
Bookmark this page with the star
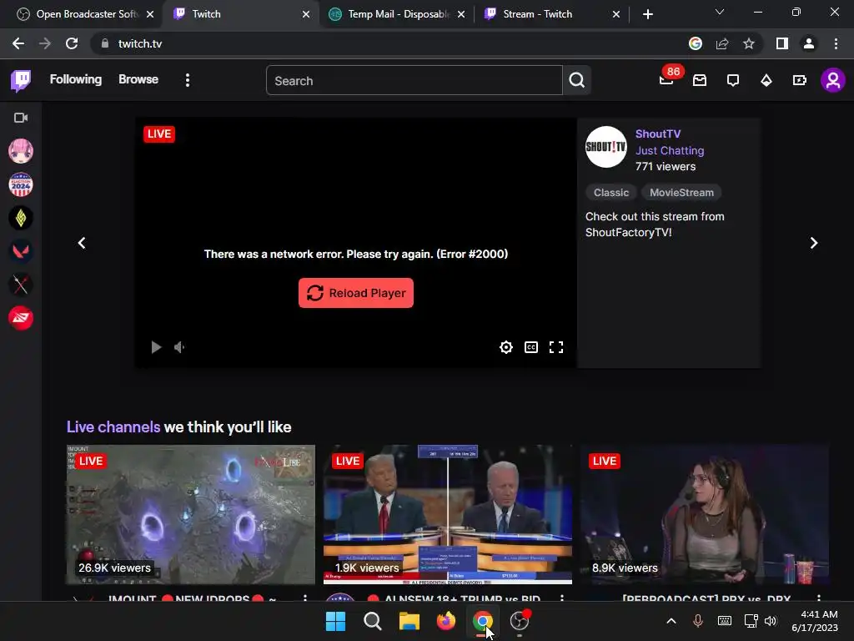pos(749,43)
